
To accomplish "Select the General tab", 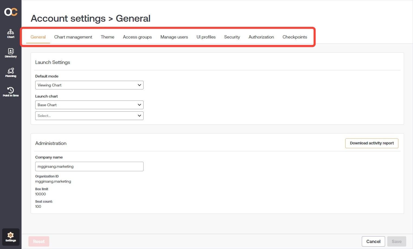I will (38, 37).
